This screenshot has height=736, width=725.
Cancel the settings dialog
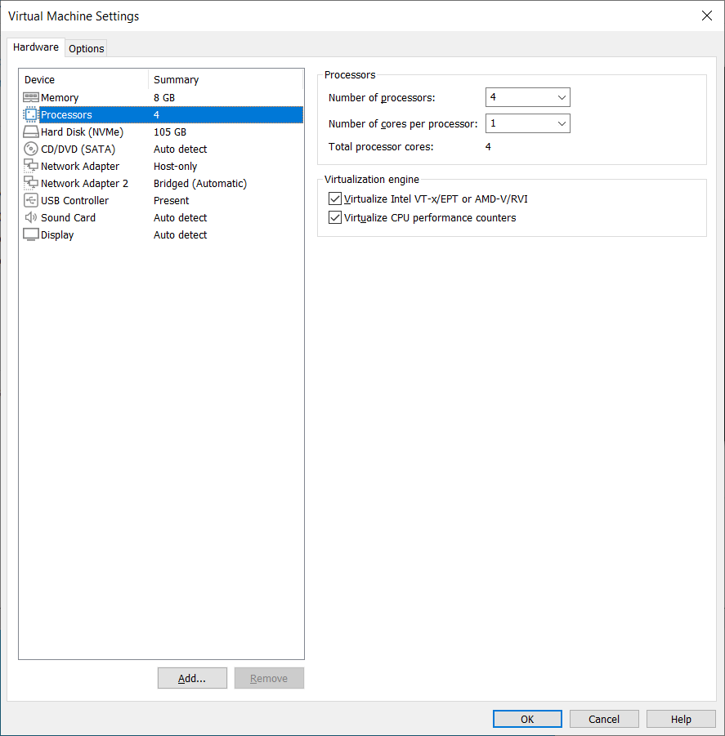604,719
